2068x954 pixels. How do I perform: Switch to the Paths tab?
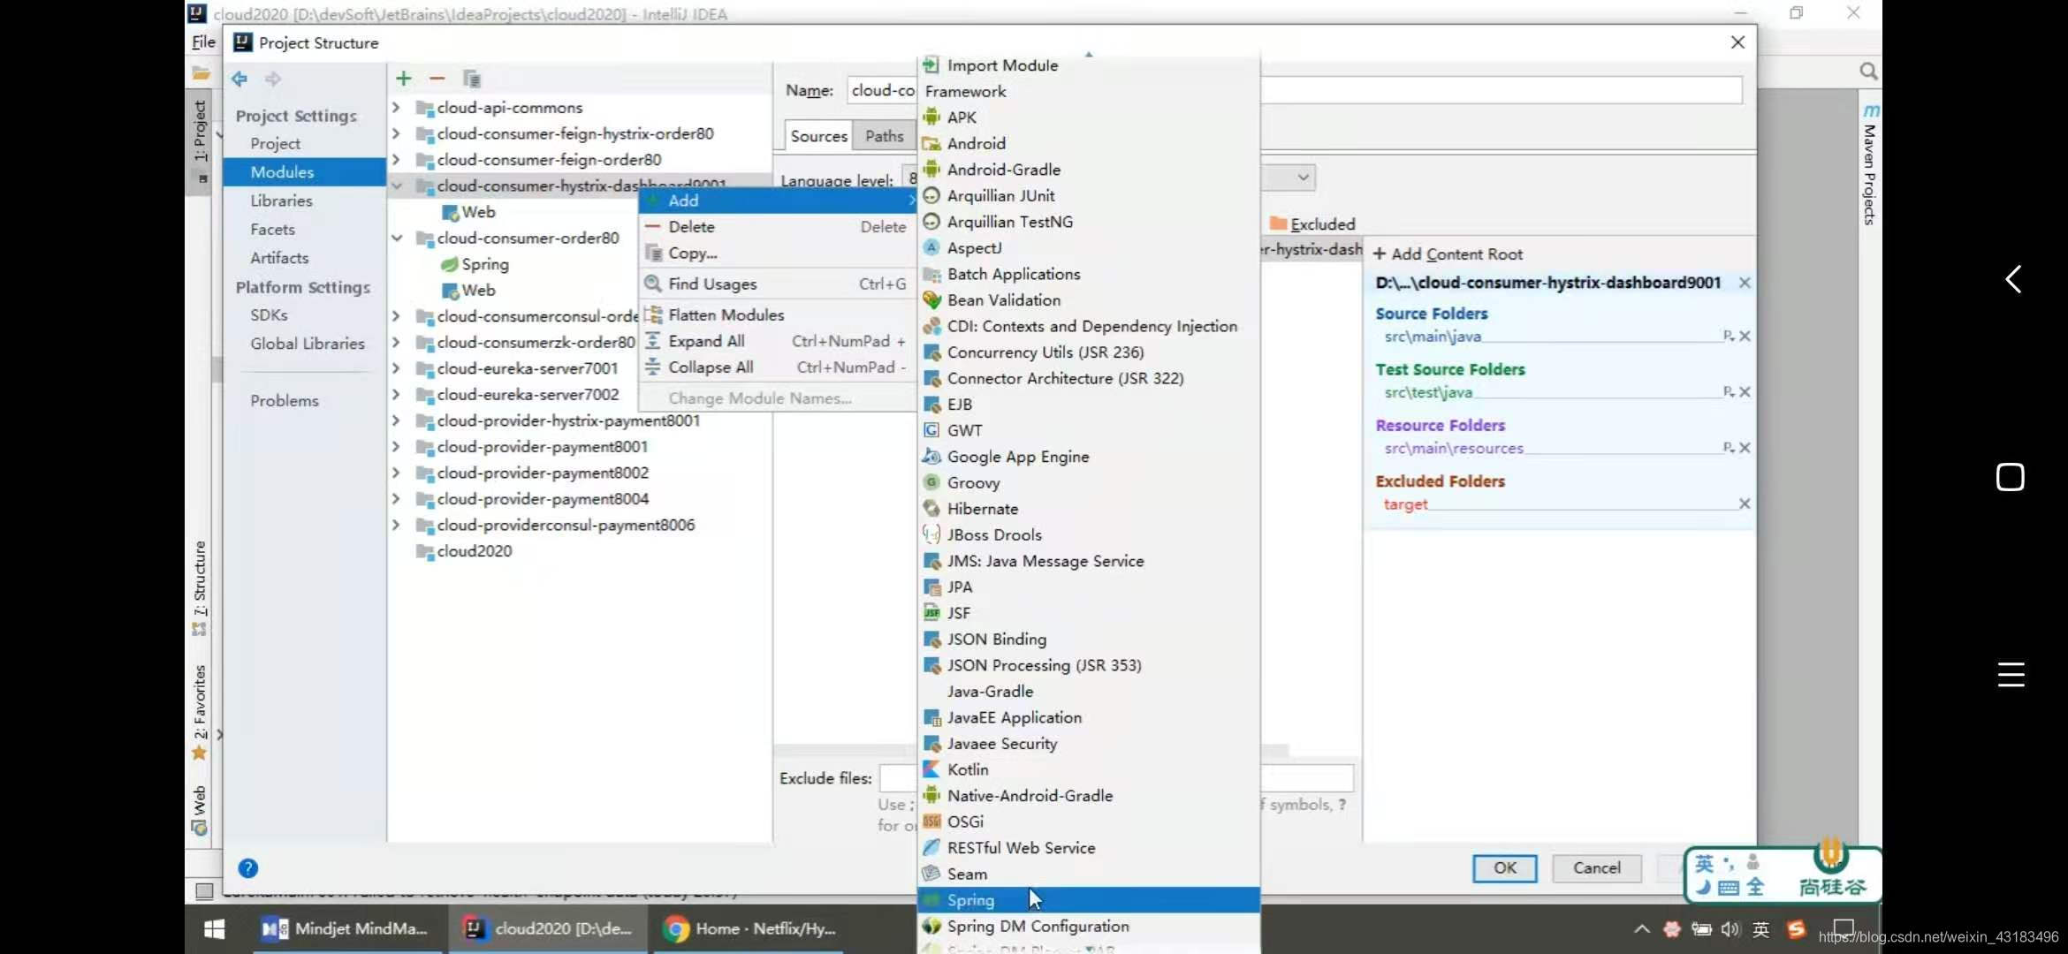tap(885, 136)
